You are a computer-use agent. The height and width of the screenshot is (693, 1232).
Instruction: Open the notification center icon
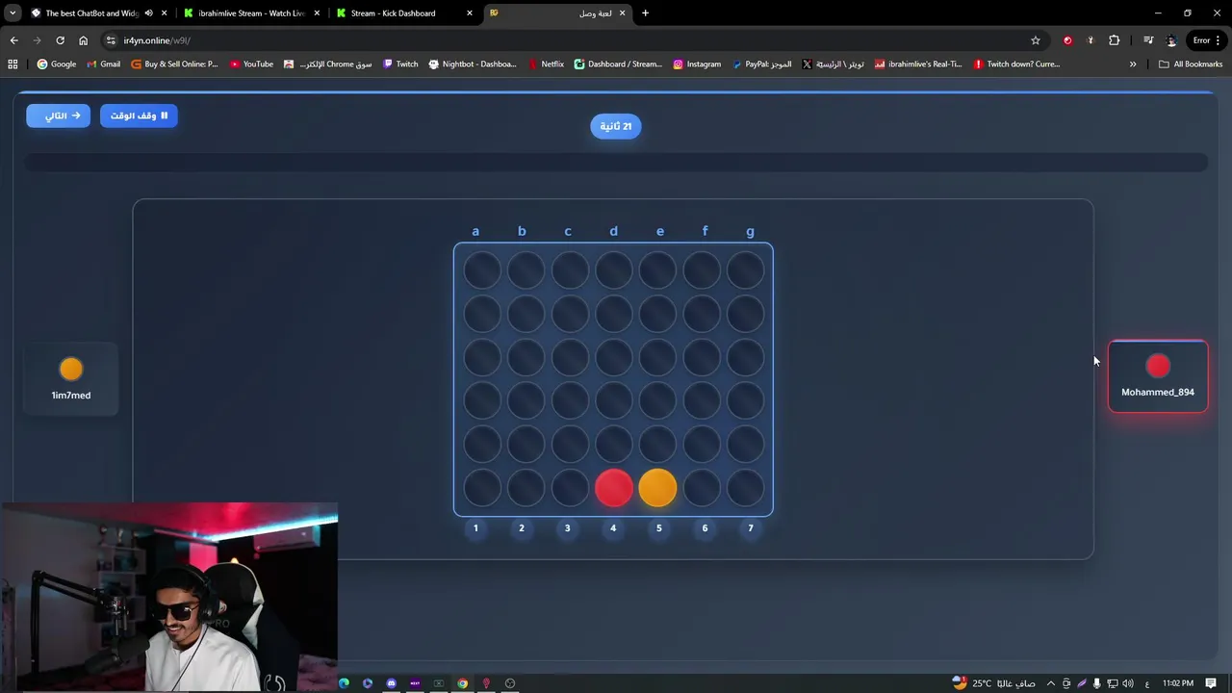pyautogui.click(x=1211, y=683)
